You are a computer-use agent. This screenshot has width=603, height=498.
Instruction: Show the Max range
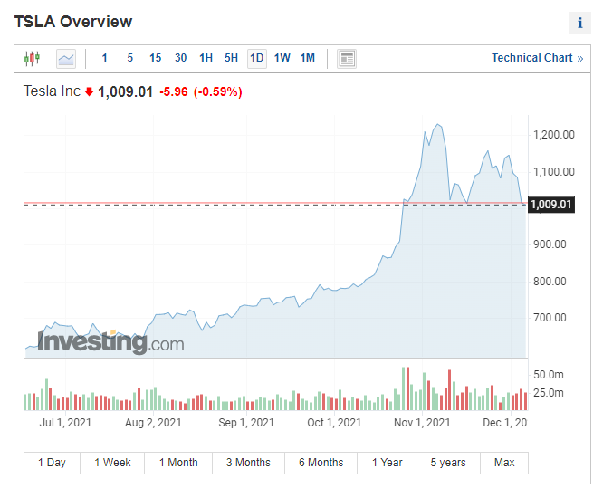click(504, 463)
